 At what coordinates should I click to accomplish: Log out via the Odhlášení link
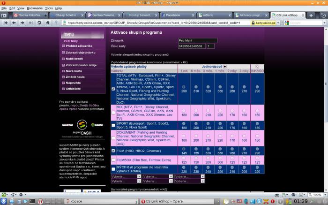click(73, 89)
